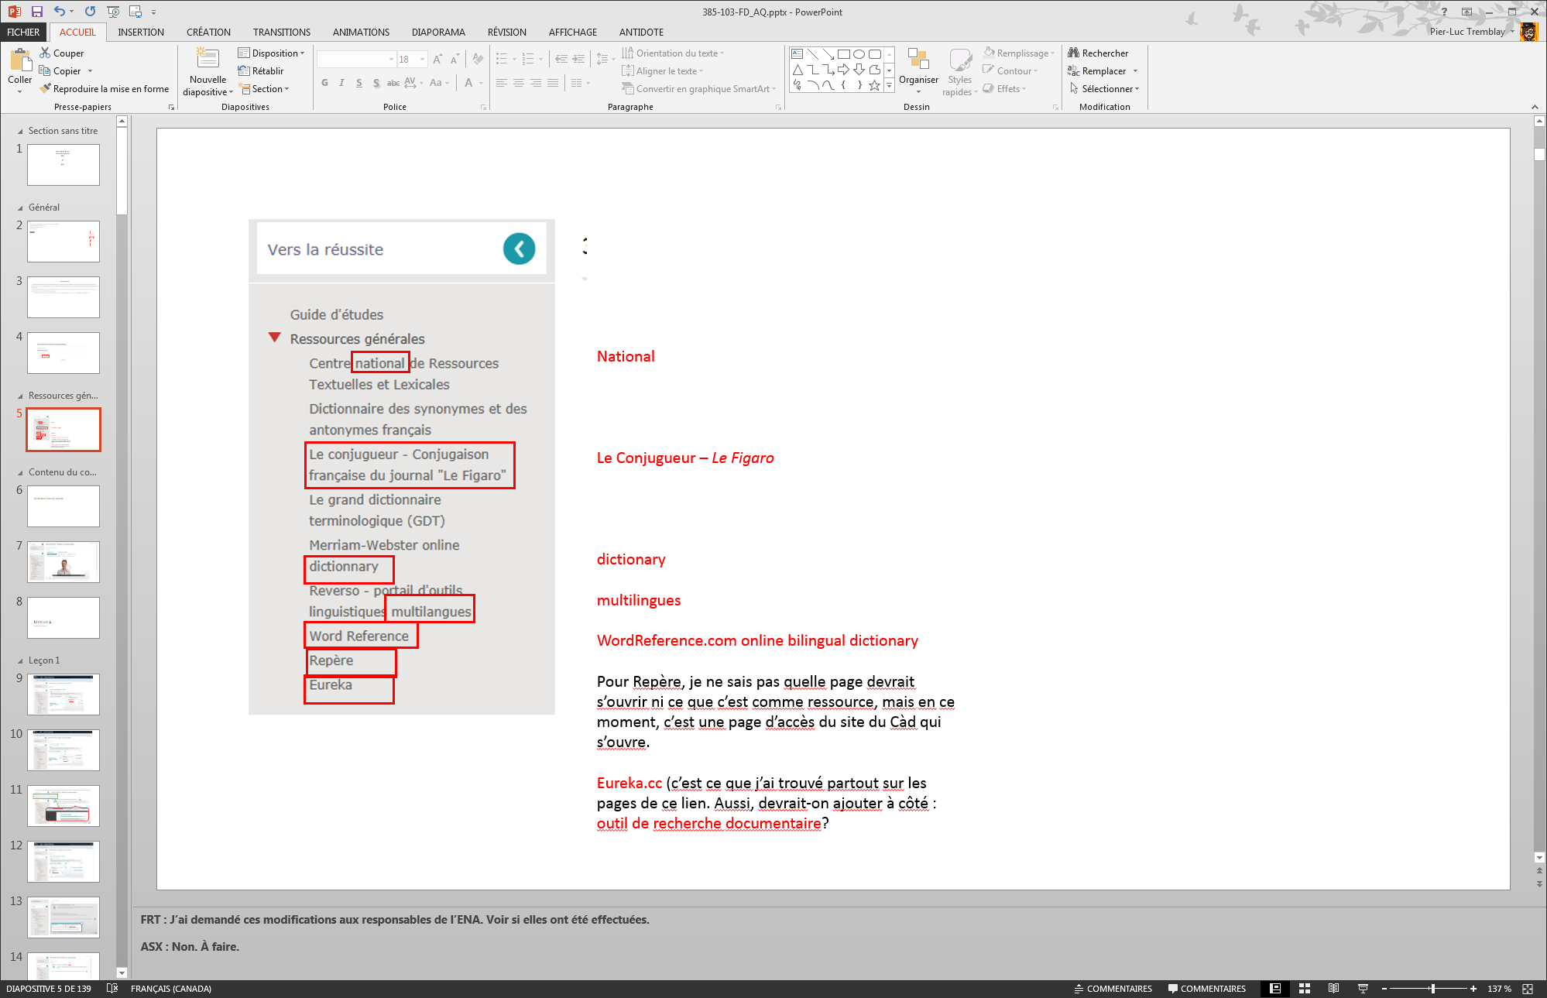The image size is (1547, 998).
Task: Open Slide Sorter view in status bar
Action: (1305, 989)
